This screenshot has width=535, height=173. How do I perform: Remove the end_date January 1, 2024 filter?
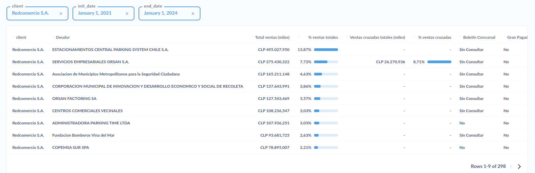coord(193,14)
